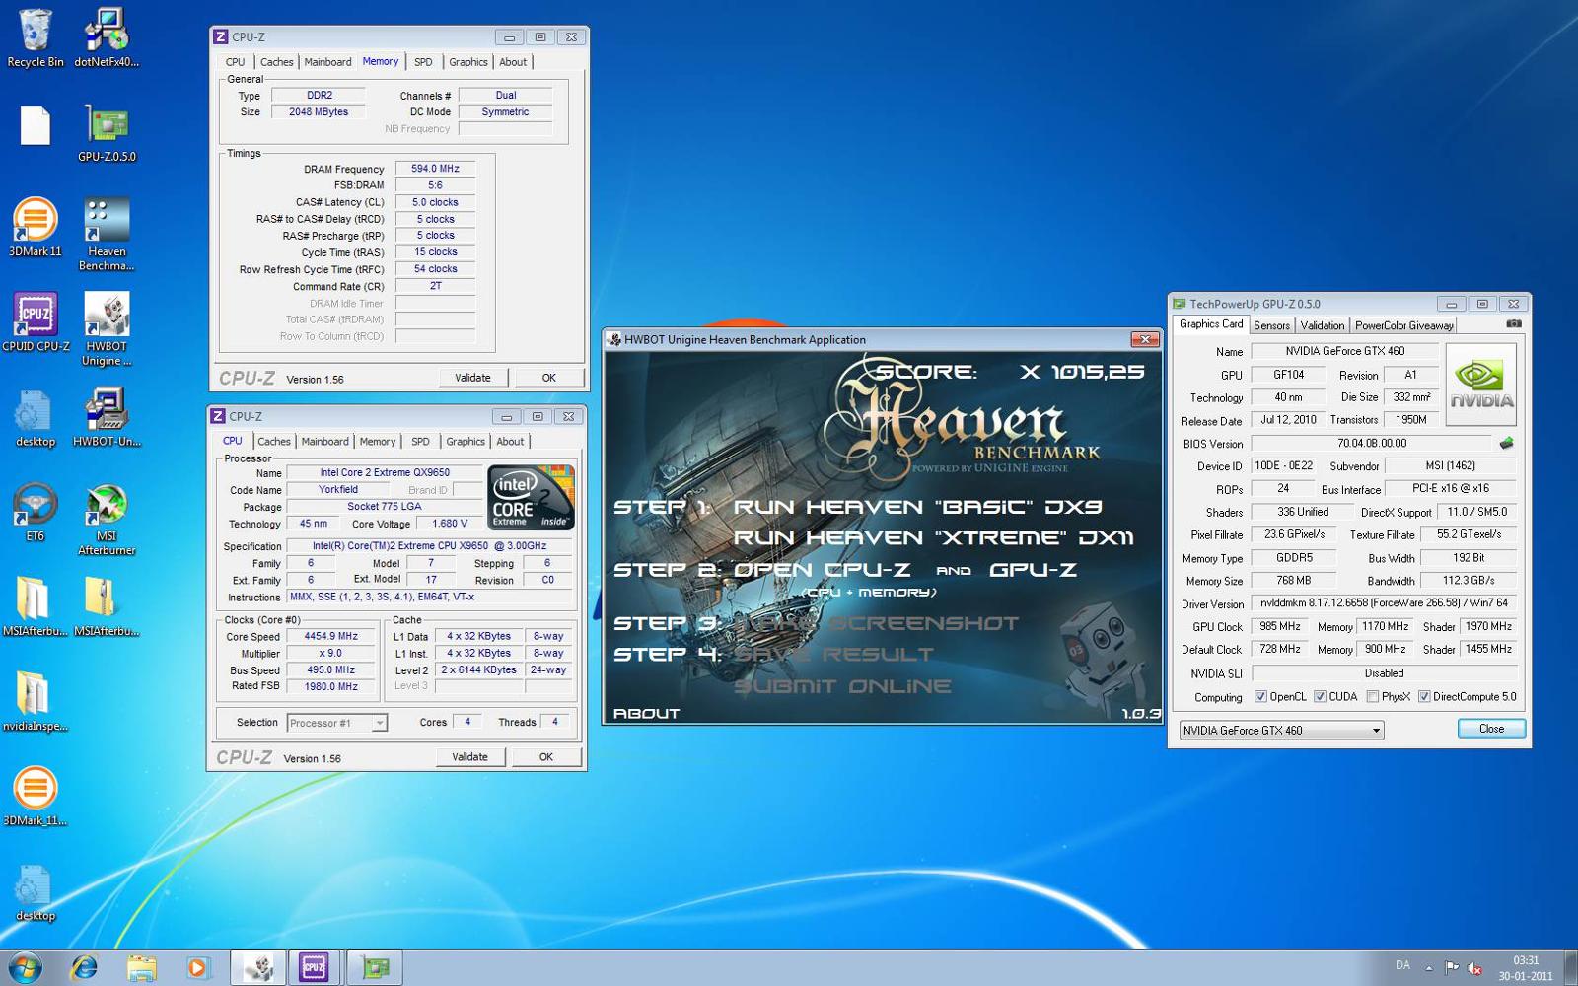The width and height of the screenshot is (1578, 986).
Task: Open About tab in top CPU-Z window
Action: [x=513, y=62]
